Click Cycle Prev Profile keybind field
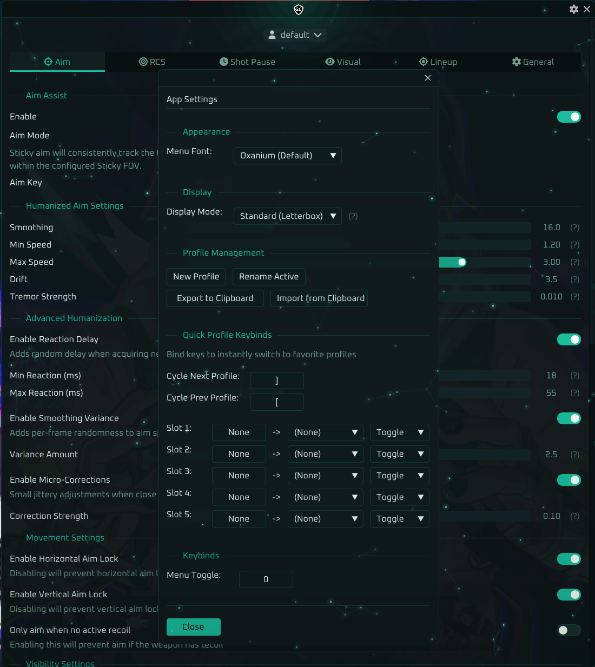 tap(277, 402)
